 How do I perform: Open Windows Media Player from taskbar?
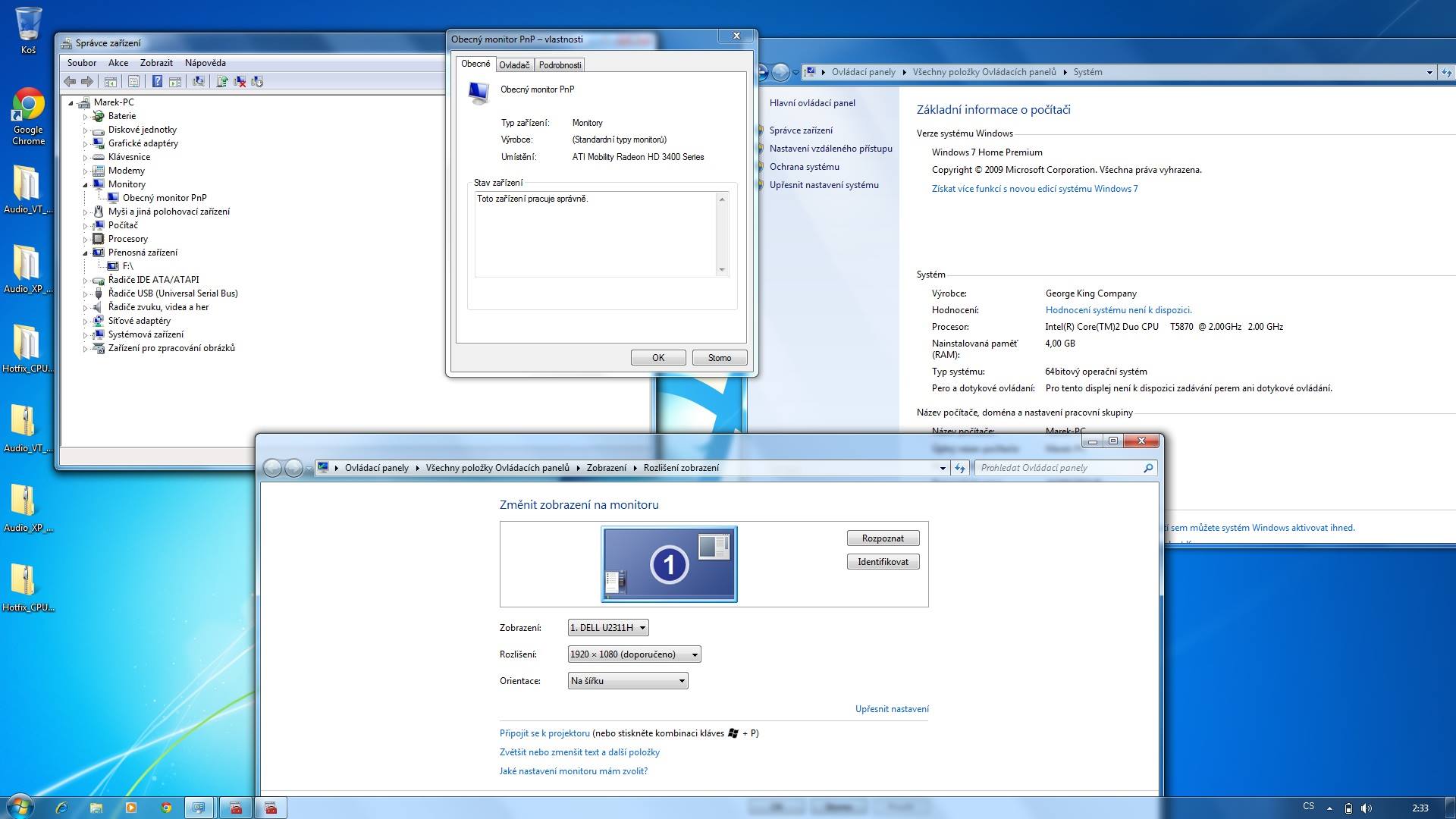click(131, 808)
